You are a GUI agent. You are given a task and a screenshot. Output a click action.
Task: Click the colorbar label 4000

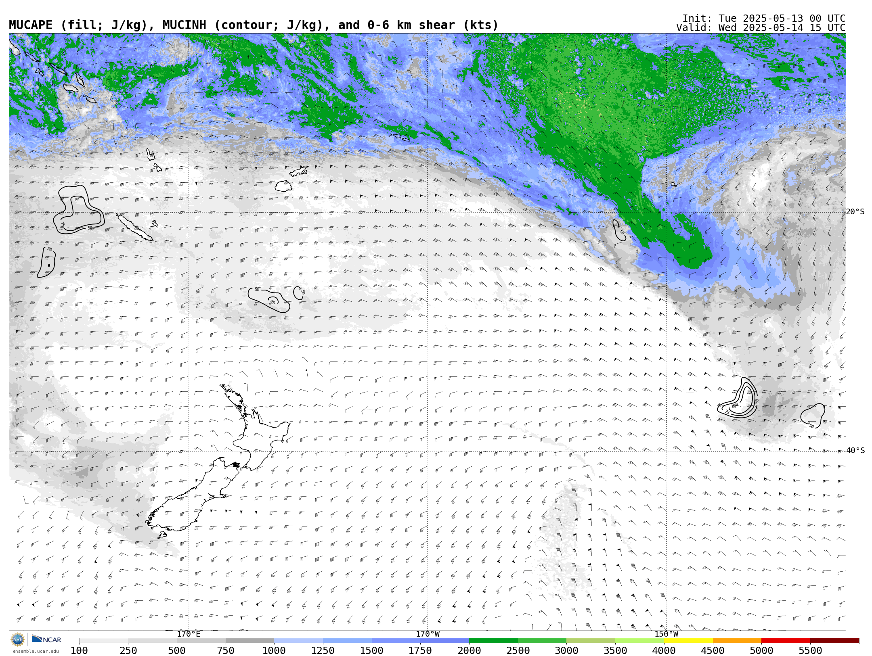(664, 650)
